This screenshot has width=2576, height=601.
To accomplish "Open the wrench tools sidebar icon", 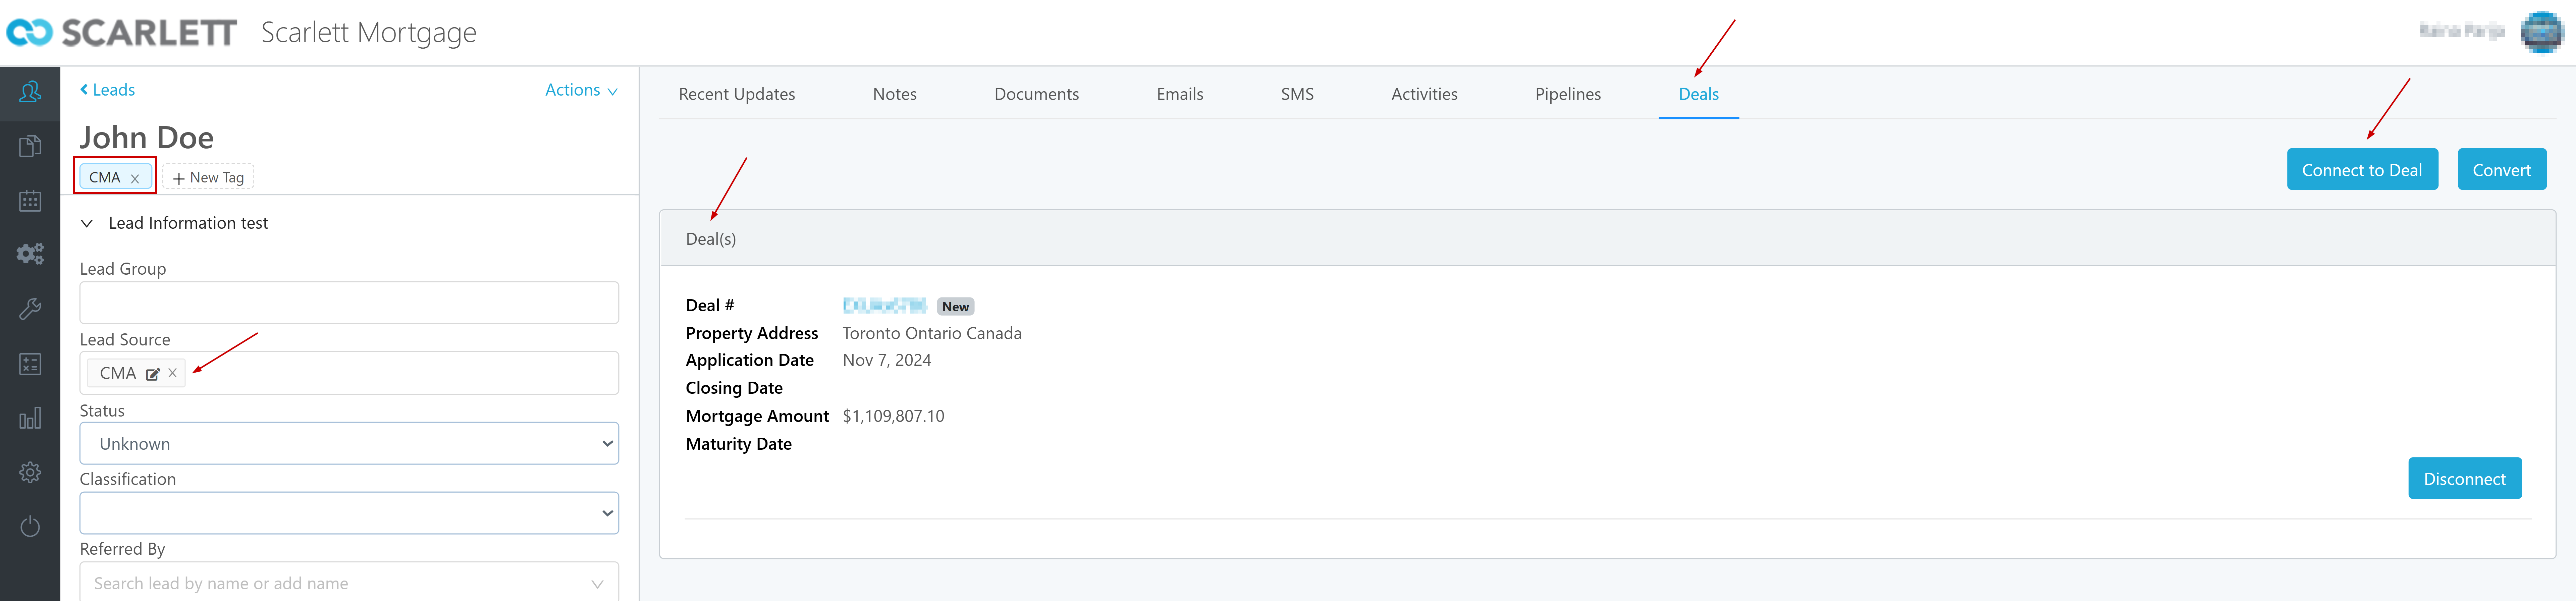I will pos(30,309).
